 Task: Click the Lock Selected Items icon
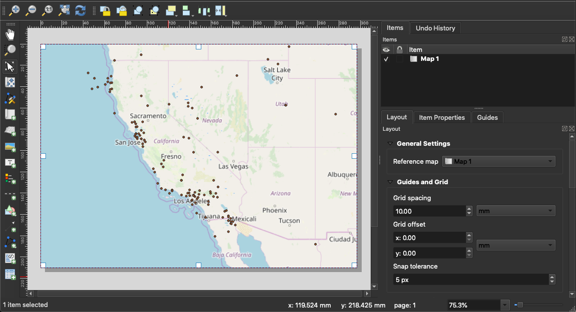105,9
